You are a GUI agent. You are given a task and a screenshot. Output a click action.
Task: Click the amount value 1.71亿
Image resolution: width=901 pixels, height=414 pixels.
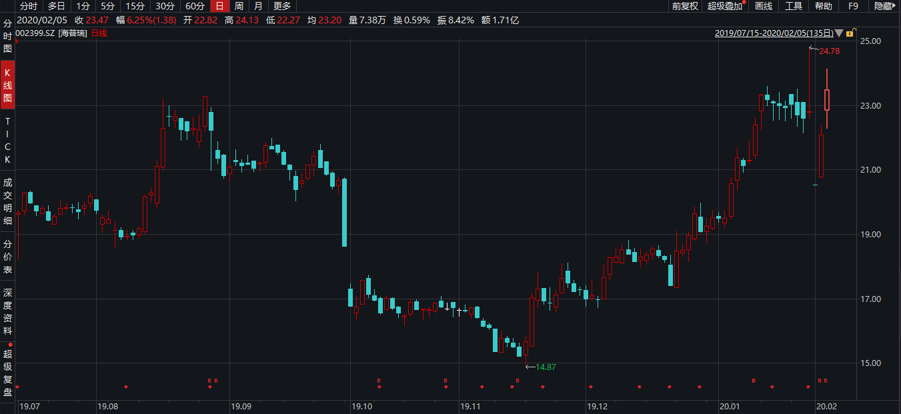[x=506, y=20]
